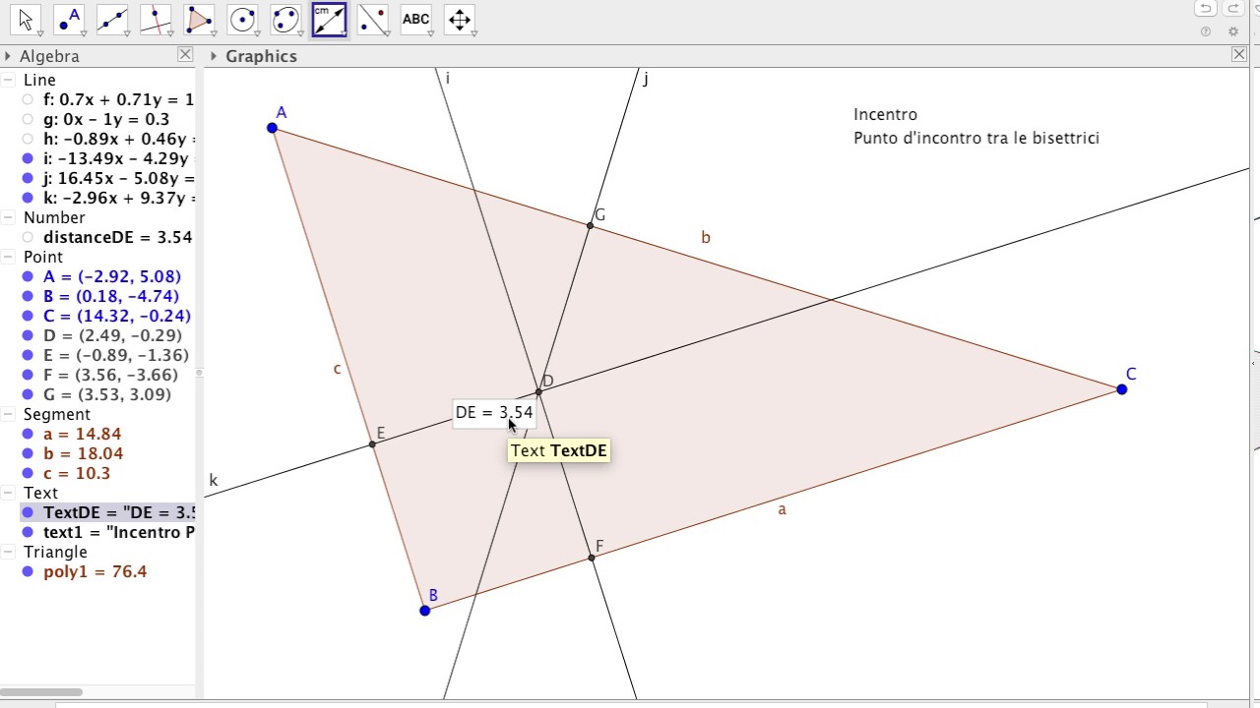Click point G on side b
The width and height of the screenshot is (1260, 708).
[590, 226]
